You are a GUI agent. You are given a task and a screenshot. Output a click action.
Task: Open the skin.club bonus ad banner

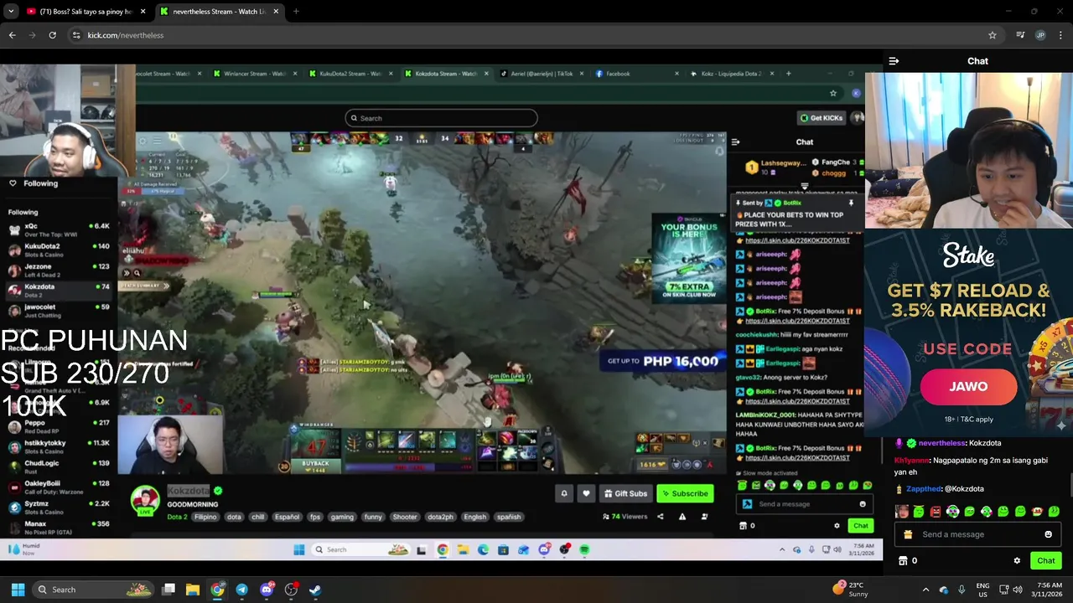pyautogui.click(x=689, y=257)
